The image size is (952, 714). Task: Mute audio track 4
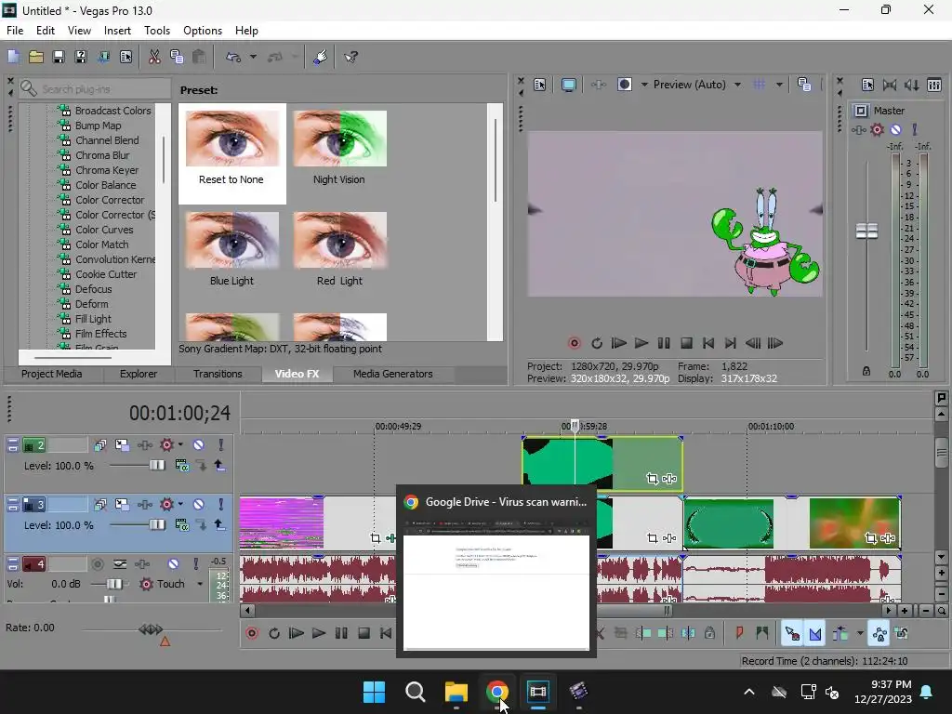pos(173,564)
